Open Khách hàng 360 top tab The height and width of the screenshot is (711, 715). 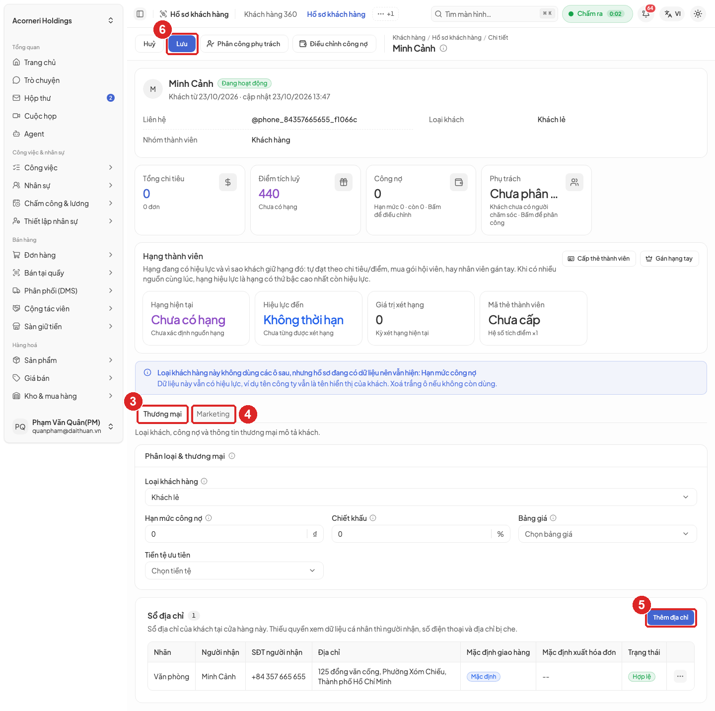coord(270,14)
